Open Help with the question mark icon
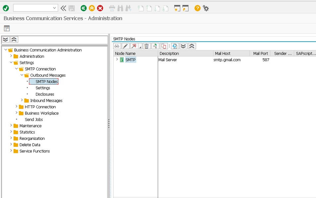The height and width of the screenshot is (198, 316). pyautogui.click(x=197, y=8)
